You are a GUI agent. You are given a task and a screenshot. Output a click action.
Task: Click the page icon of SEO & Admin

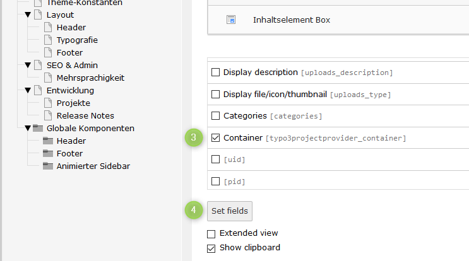click(x=38, y=65)
